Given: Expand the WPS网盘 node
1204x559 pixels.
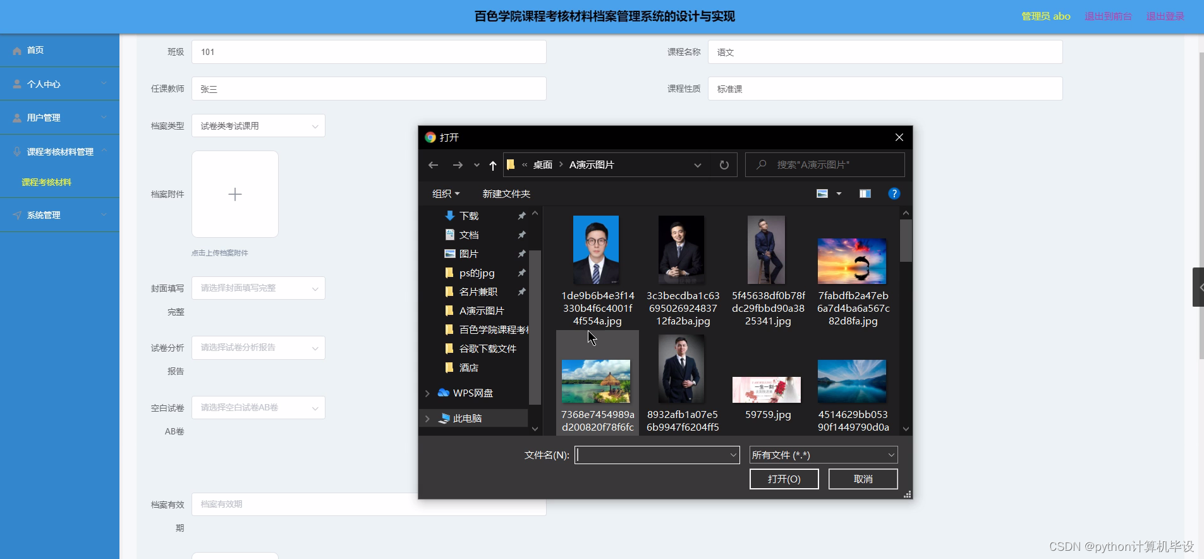Looking at the screenshot, I should click(427, 393).
